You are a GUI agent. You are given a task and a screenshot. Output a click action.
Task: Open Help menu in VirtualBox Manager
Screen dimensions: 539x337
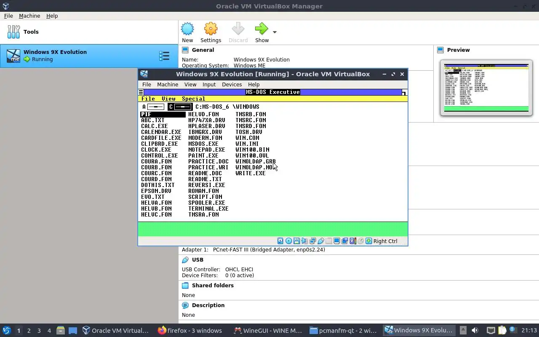(x=52, y=16)
